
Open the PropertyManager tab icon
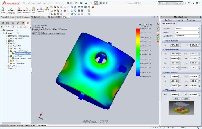[x=8, y=23]
